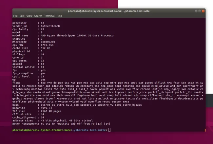The height and width of the screenshot is (144, 213).
Task: Click the 'stepping' row label
Action: tap(19, 39)
